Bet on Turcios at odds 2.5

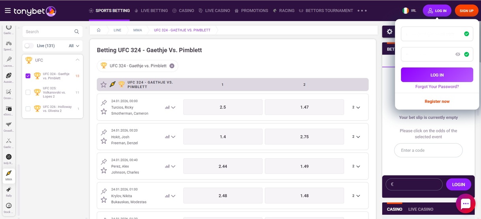[223, 107]
